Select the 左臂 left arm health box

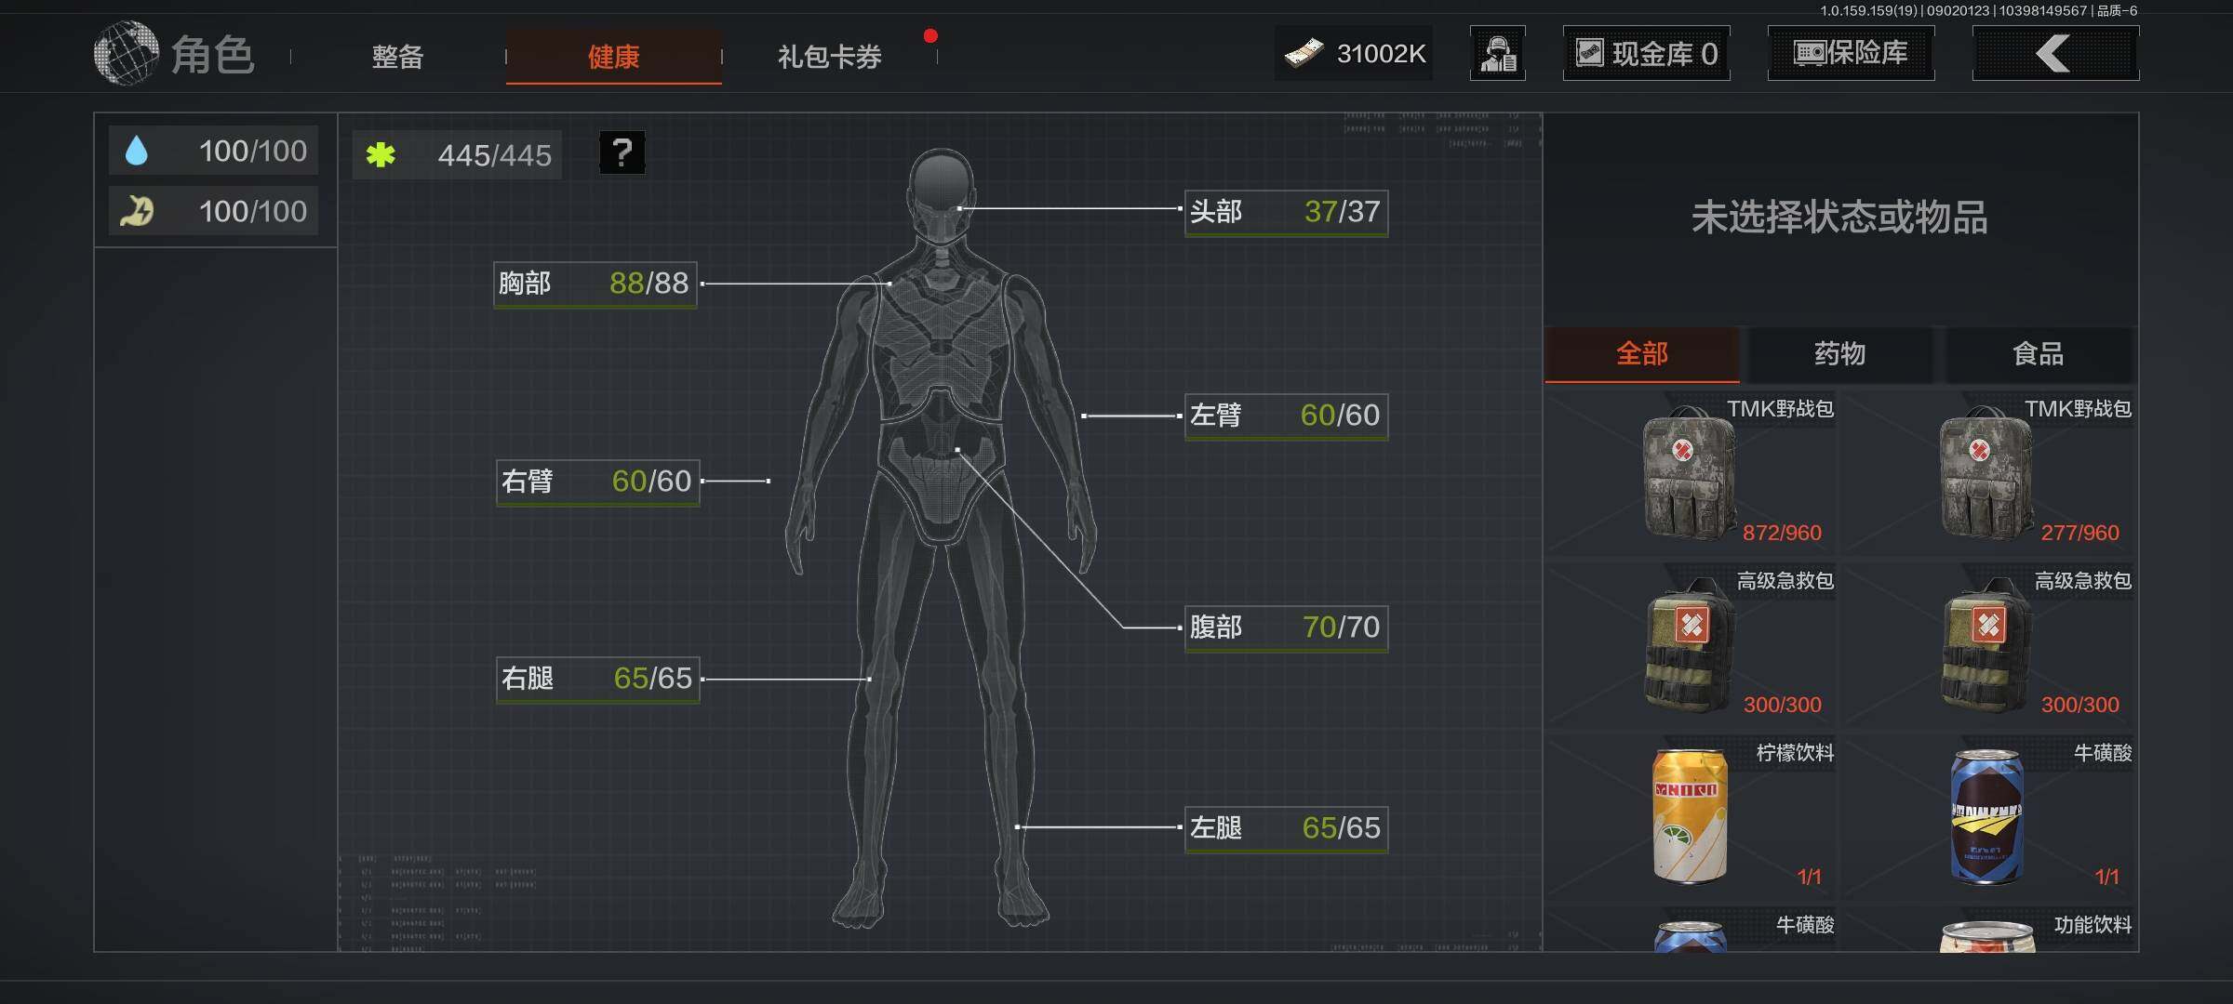pos(1286,416)
